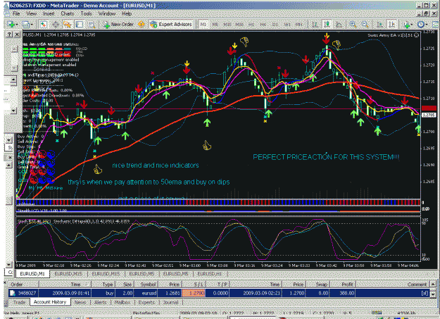The image size is (440, 319).
Task: Open the Window menu
Action: click(x=107, y=13)
